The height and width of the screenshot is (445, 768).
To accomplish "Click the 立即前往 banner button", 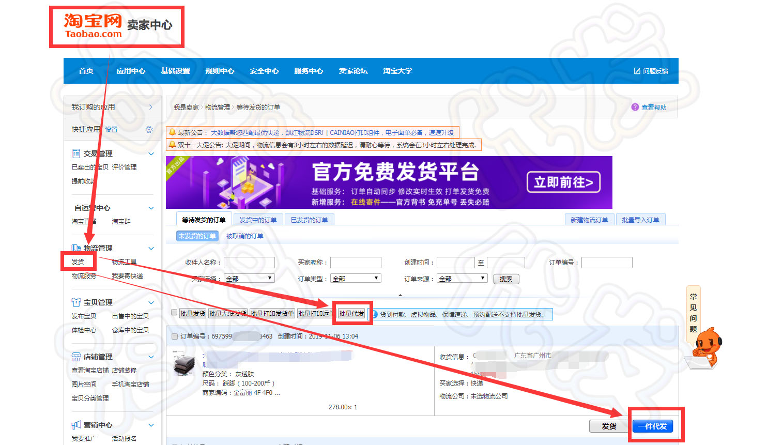I will [563, 182].
